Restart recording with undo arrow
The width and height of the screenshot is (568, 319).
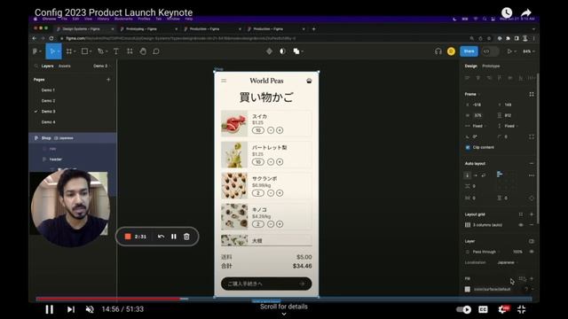pyautogui.click(x=161, y=237)
